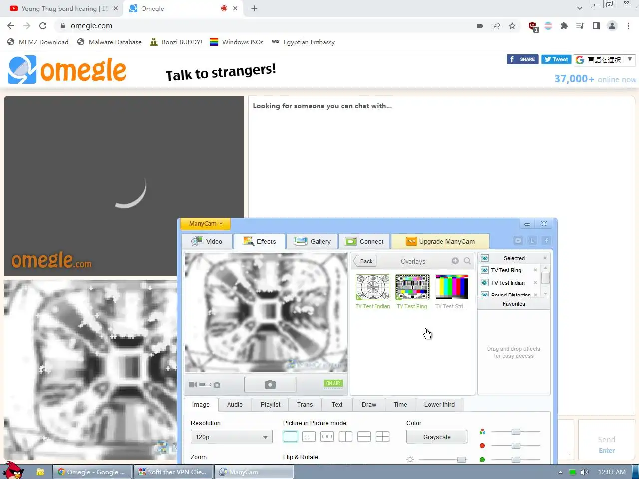Open the Chrome profile avatar icon
Viewport: 639px width, 479px height.
(x=612, y=26)
